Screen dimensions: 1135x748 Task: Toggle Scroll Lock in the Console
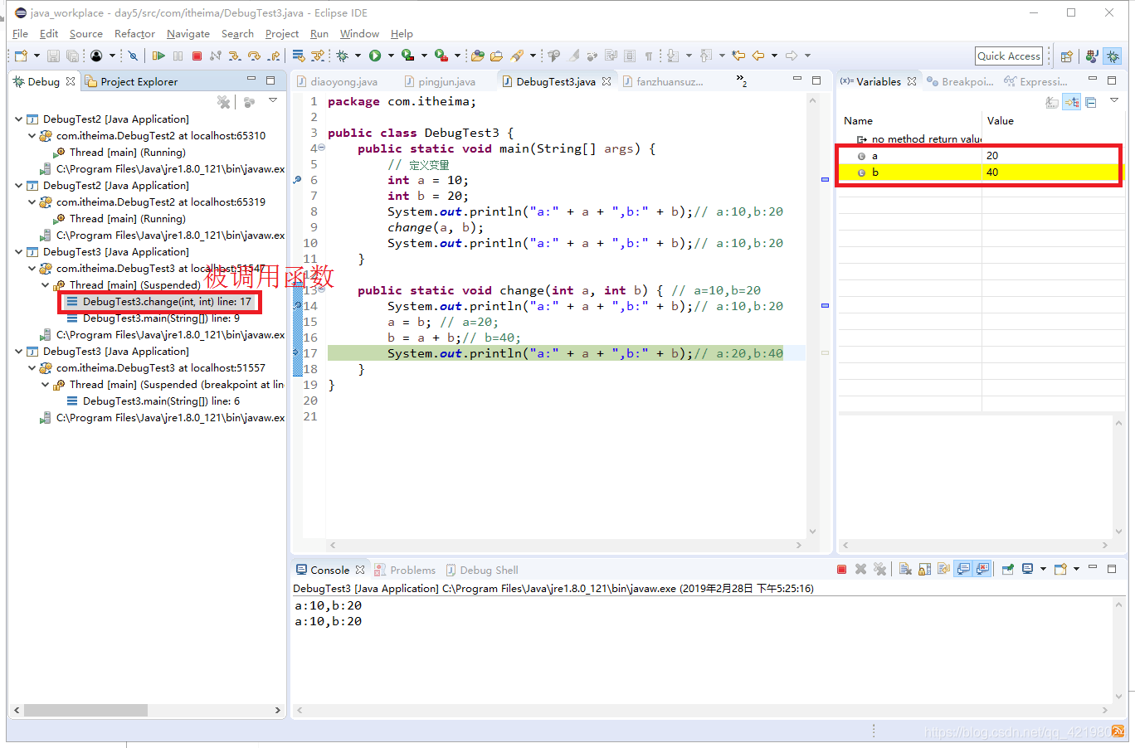[x=923, y=569]
